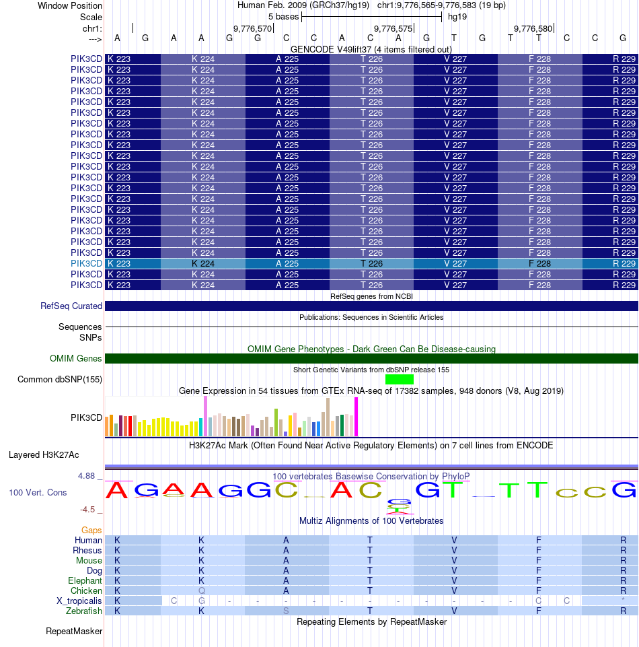This screenshot has width=639, height=647.
Task: Click the 9,776,570 ruler position
Action: pos(253,28)
